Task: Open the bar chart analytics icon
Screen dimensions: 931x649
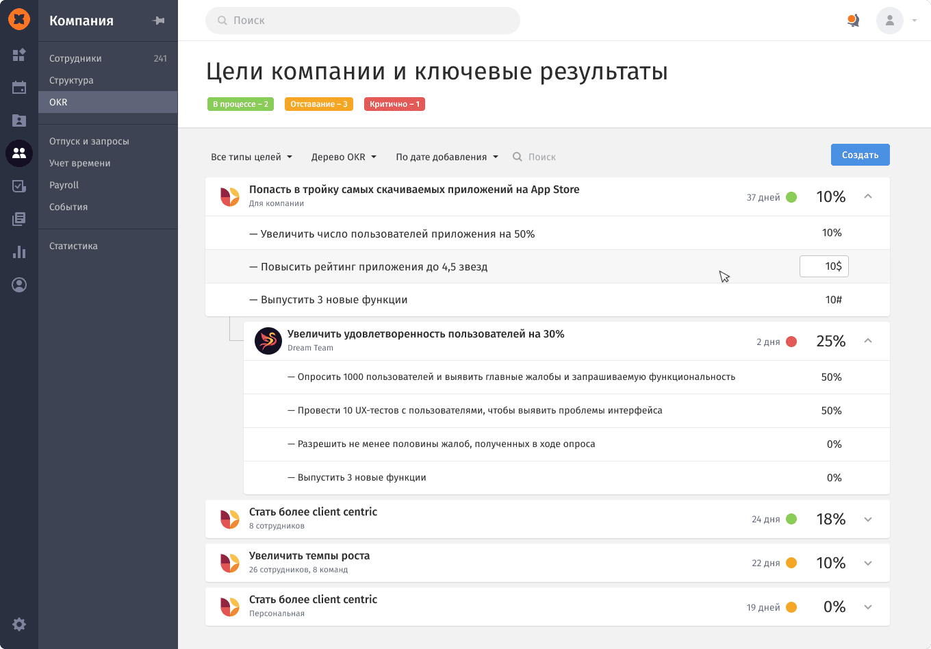Action: [x=19, y=252]
